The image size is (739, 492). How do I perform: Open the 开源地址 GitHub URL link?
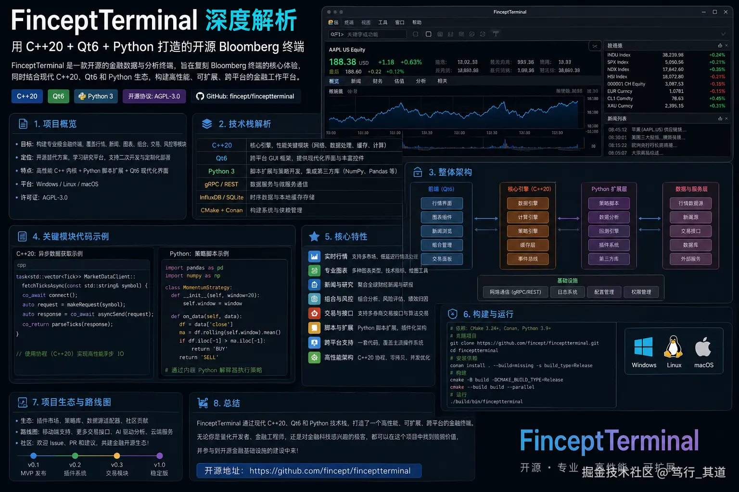point(330,471)
